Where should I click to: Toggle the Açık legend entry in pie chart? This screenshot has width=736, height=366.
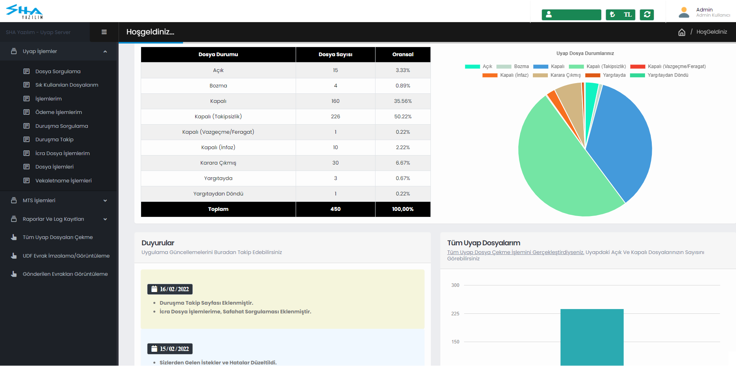479,66
